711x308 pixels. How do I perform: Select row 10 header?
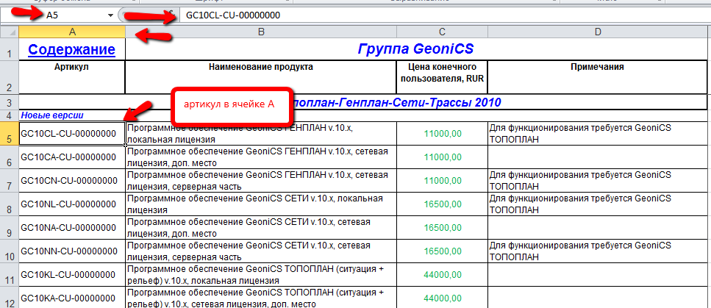10,251
